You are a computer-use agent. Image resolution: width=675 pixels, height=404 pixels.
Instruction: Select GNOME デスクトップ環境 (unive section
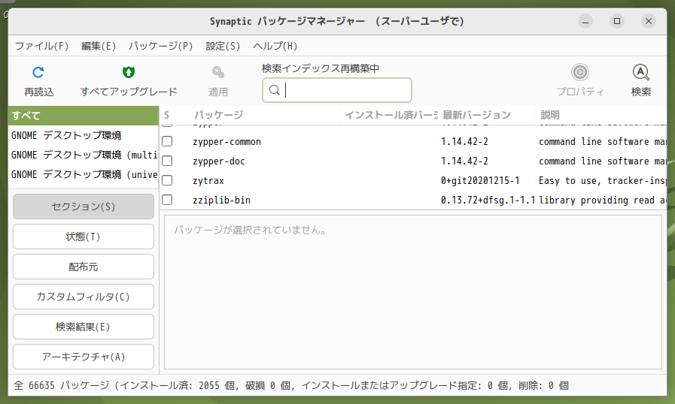(84, 174)
